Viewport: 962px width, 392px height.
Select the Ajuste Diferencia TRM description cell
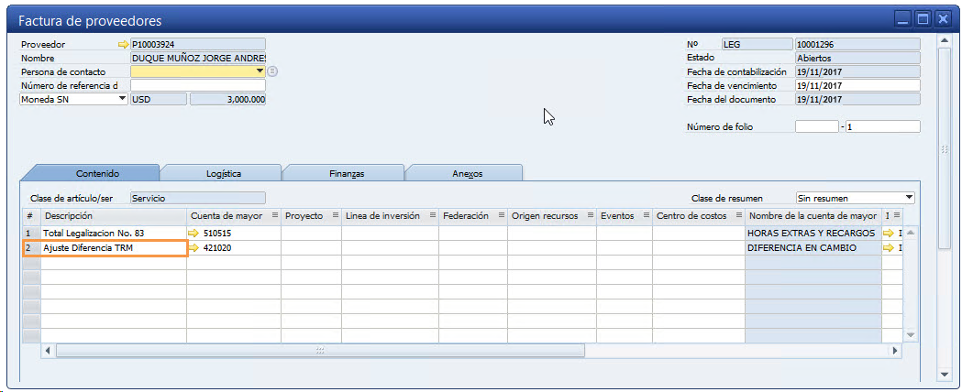(x=114, y=248)
